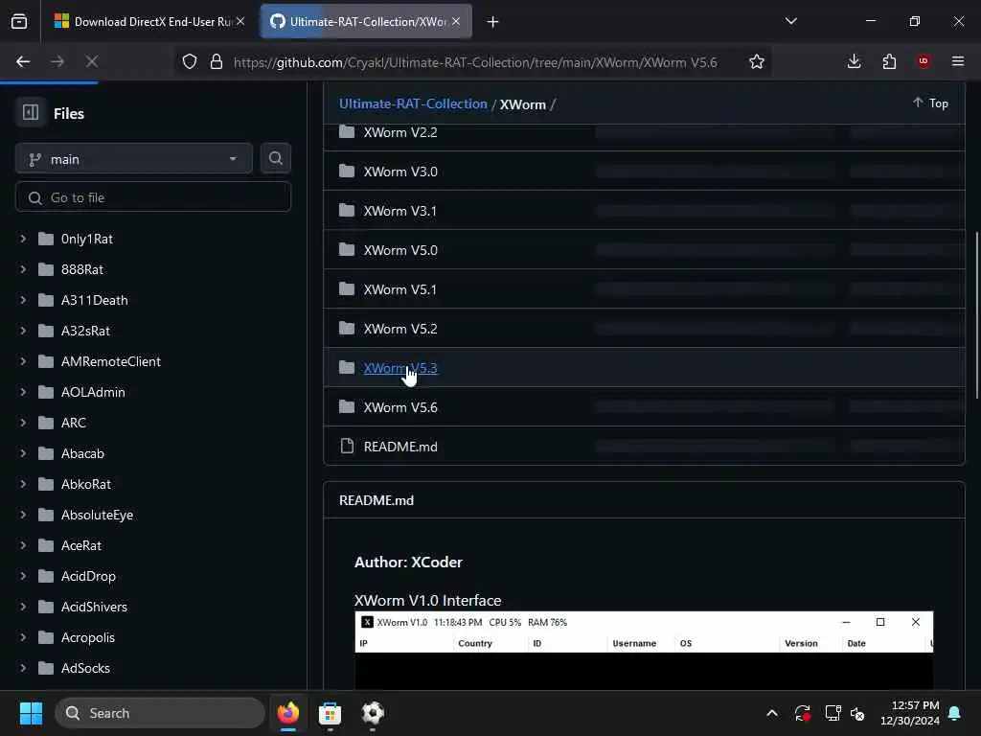Select AcidDrop in file tree
The width and height of the screenshot is (981, 736).
pyautogui.click(x=88, y=576)
